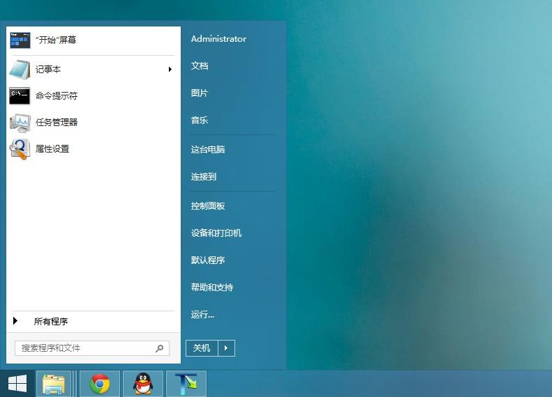Image resolution: width=552 pixels, height=397 pixels.
Task: Click the 属性设置 magnifier icon
Action: (x=20, y=149)
